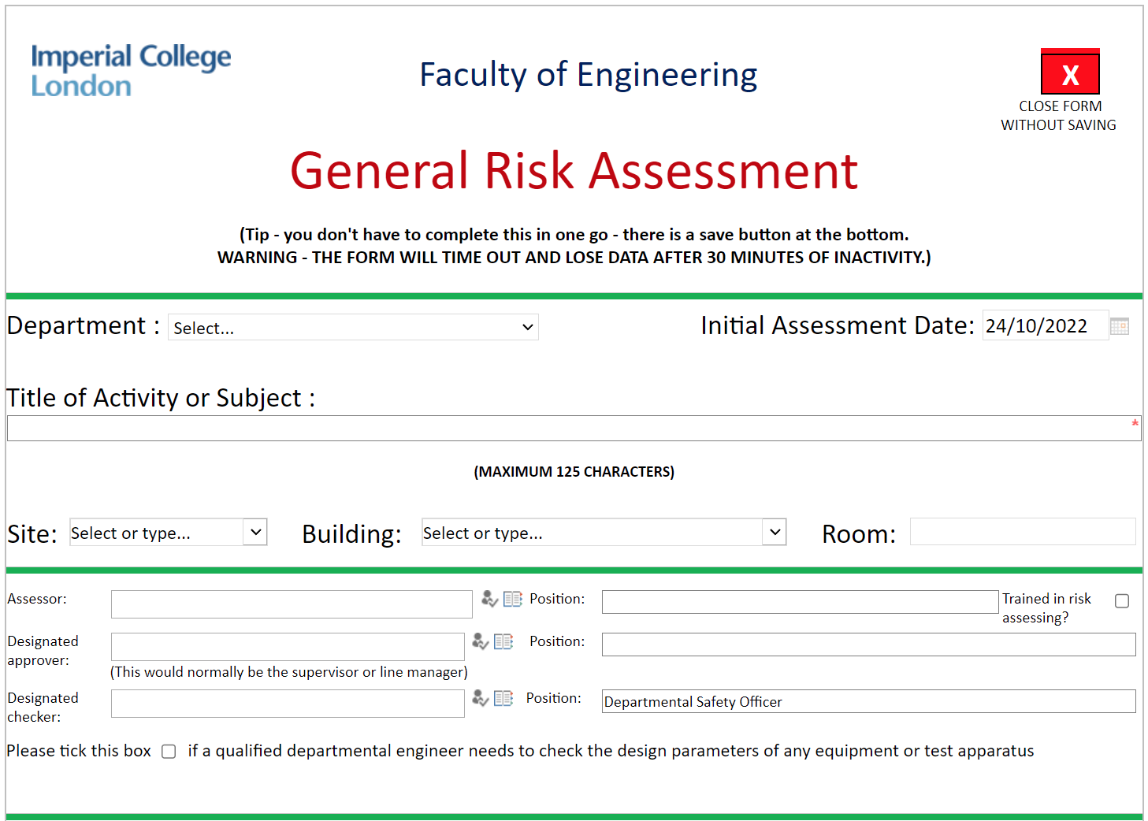This screenshot has height=821, width=1148.
Task: Open the calendar date picker icon
Action: (1119, 326)
